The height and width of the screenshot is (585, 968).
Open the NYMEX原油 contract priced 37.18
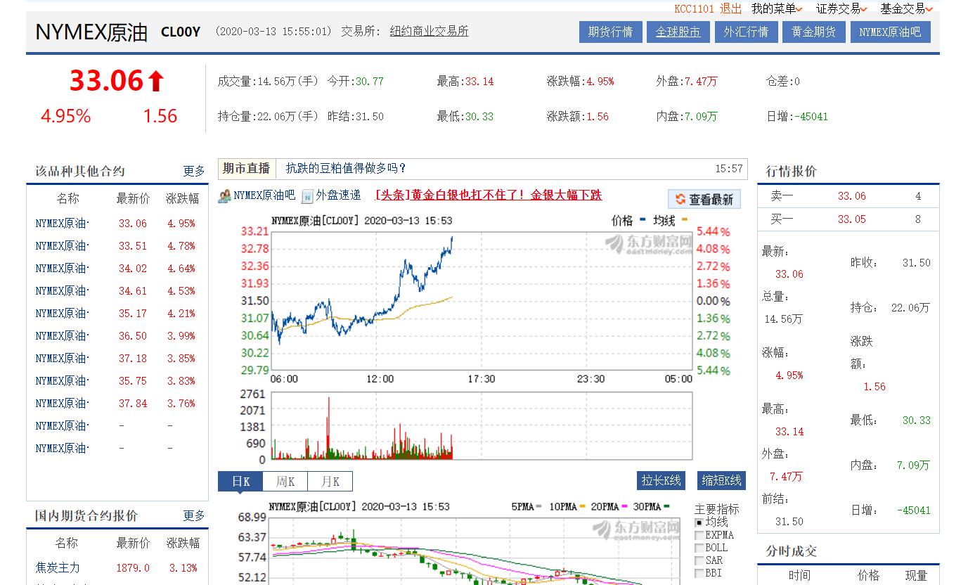[63, 359]
